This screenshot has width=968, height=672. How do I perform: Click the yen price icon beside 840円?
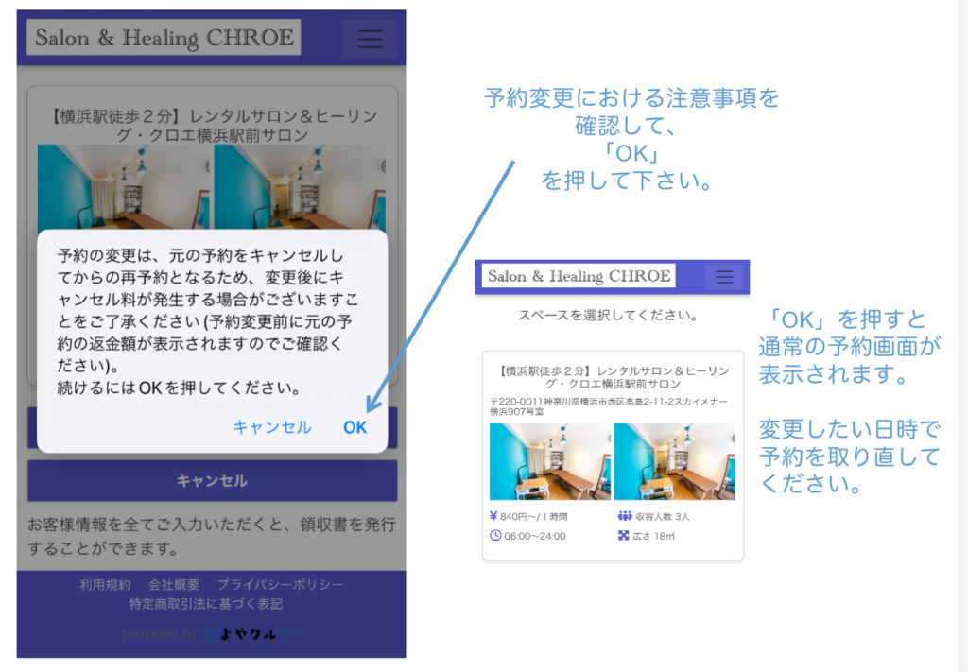click(494, 517)
